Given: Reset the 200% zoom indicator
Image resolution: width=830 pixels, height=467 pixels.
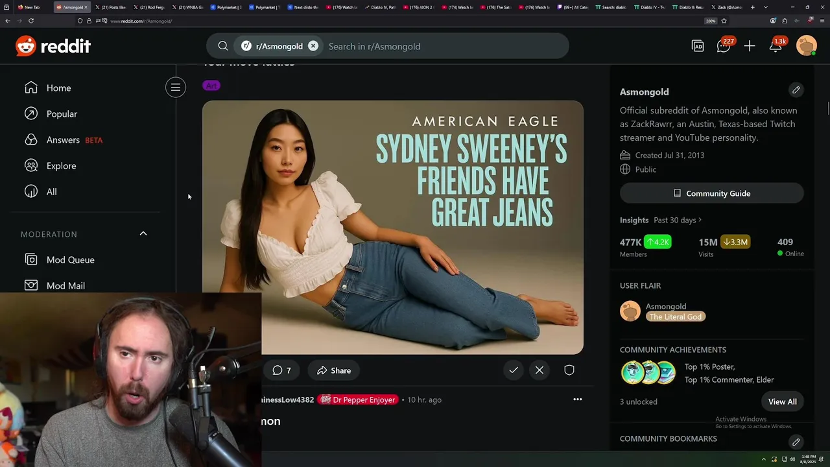Looking at the screenshot, I should tap(711, 21).
